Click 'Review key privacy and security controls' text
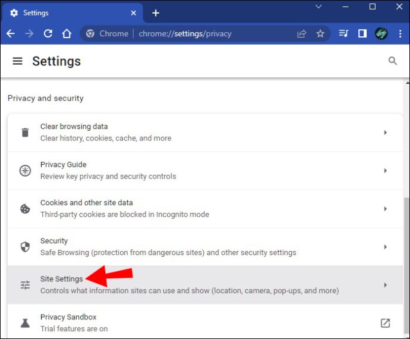 108,177
